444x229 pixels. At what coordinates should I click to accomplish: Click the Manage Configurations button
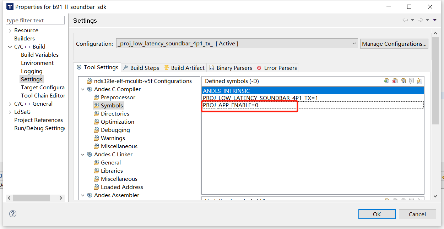pos(394,44)
